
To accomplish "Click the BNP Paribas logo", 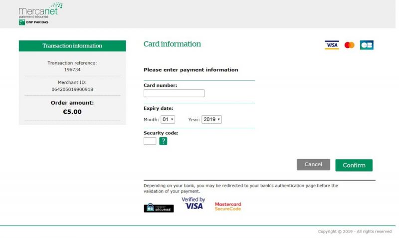I will pyautogui.click(x=33, y=22).
